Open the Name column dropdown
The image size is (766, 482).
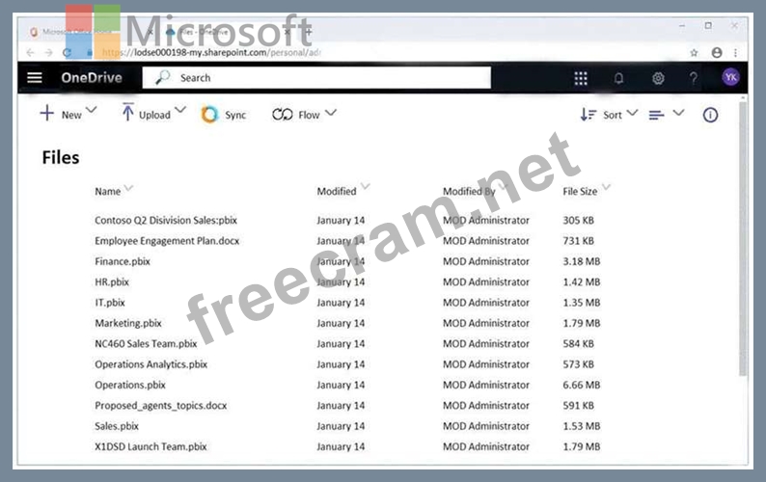128,188
